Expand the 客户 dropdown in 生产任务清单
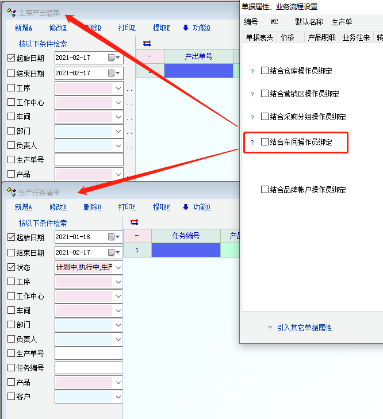The height and width of the screenshot is (419, 383). pos(118,397)
